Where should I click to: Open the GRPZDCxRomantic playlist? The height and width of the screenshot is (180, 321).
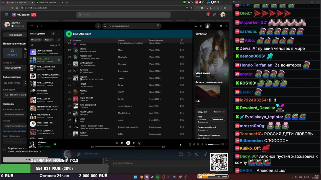45,68
